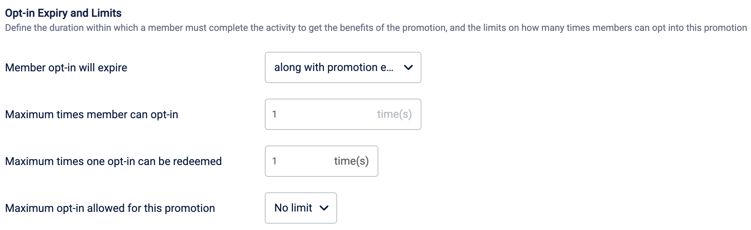The width and height of the screenshot is (751, 230).
Task: Click the "Maximum times member can opt-in" label
Action: (x=91, y=114)
